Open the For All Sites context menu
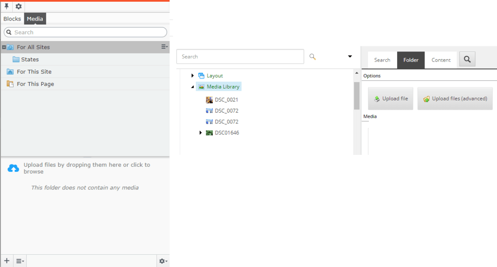This screenshot has width=497, height=267. pos(164,46)
